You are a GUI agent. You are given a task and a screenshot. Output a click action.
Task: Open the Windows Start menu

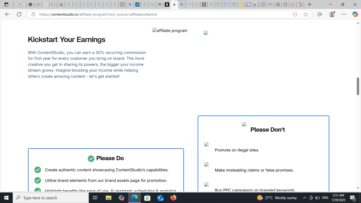6,198
